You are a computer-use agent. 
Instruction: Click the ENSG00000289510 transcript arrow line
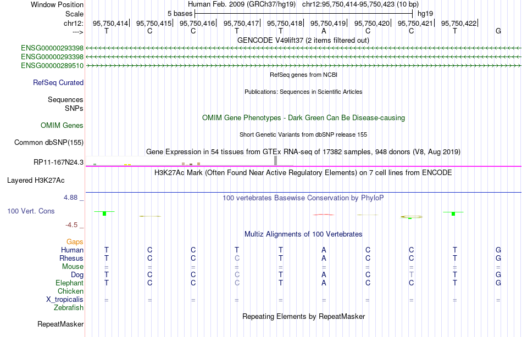[x=303, y=66]
